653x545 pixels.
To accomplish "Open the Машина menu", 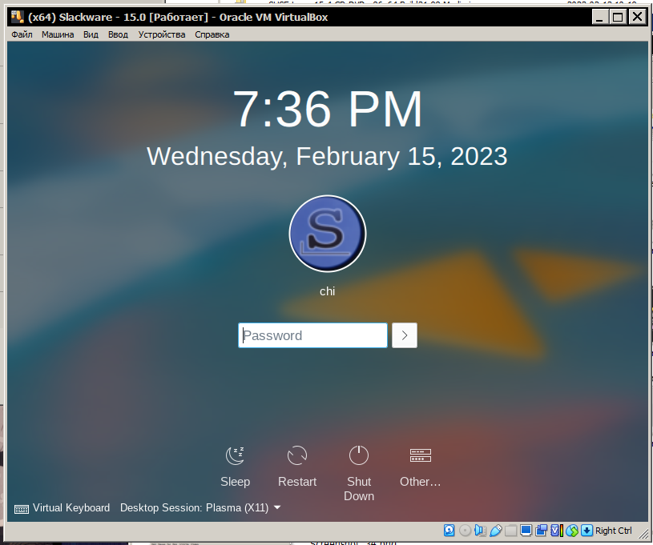I will 58,34.
